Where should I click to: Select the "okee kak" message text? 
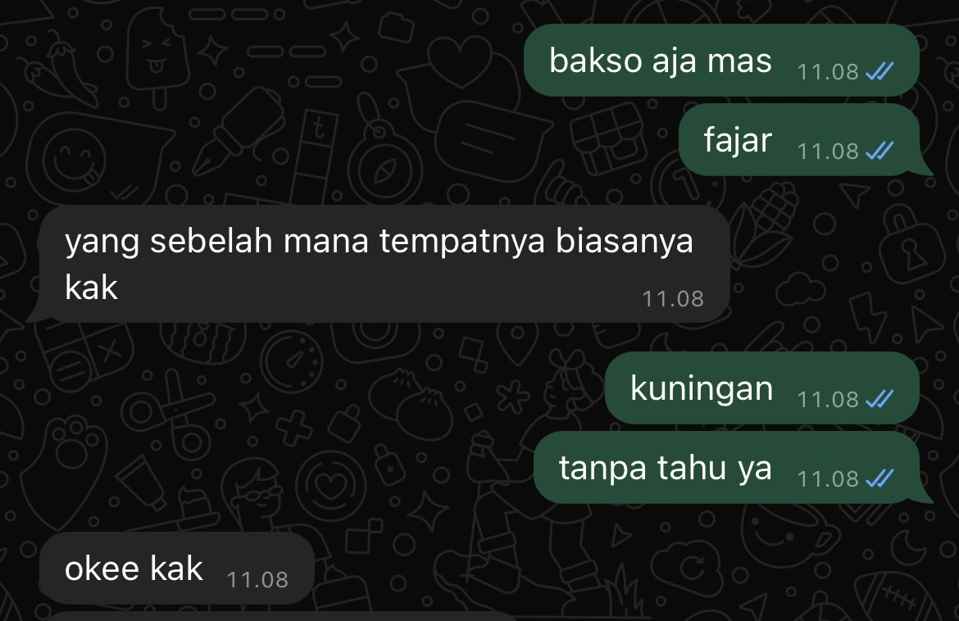click(134, 569)
